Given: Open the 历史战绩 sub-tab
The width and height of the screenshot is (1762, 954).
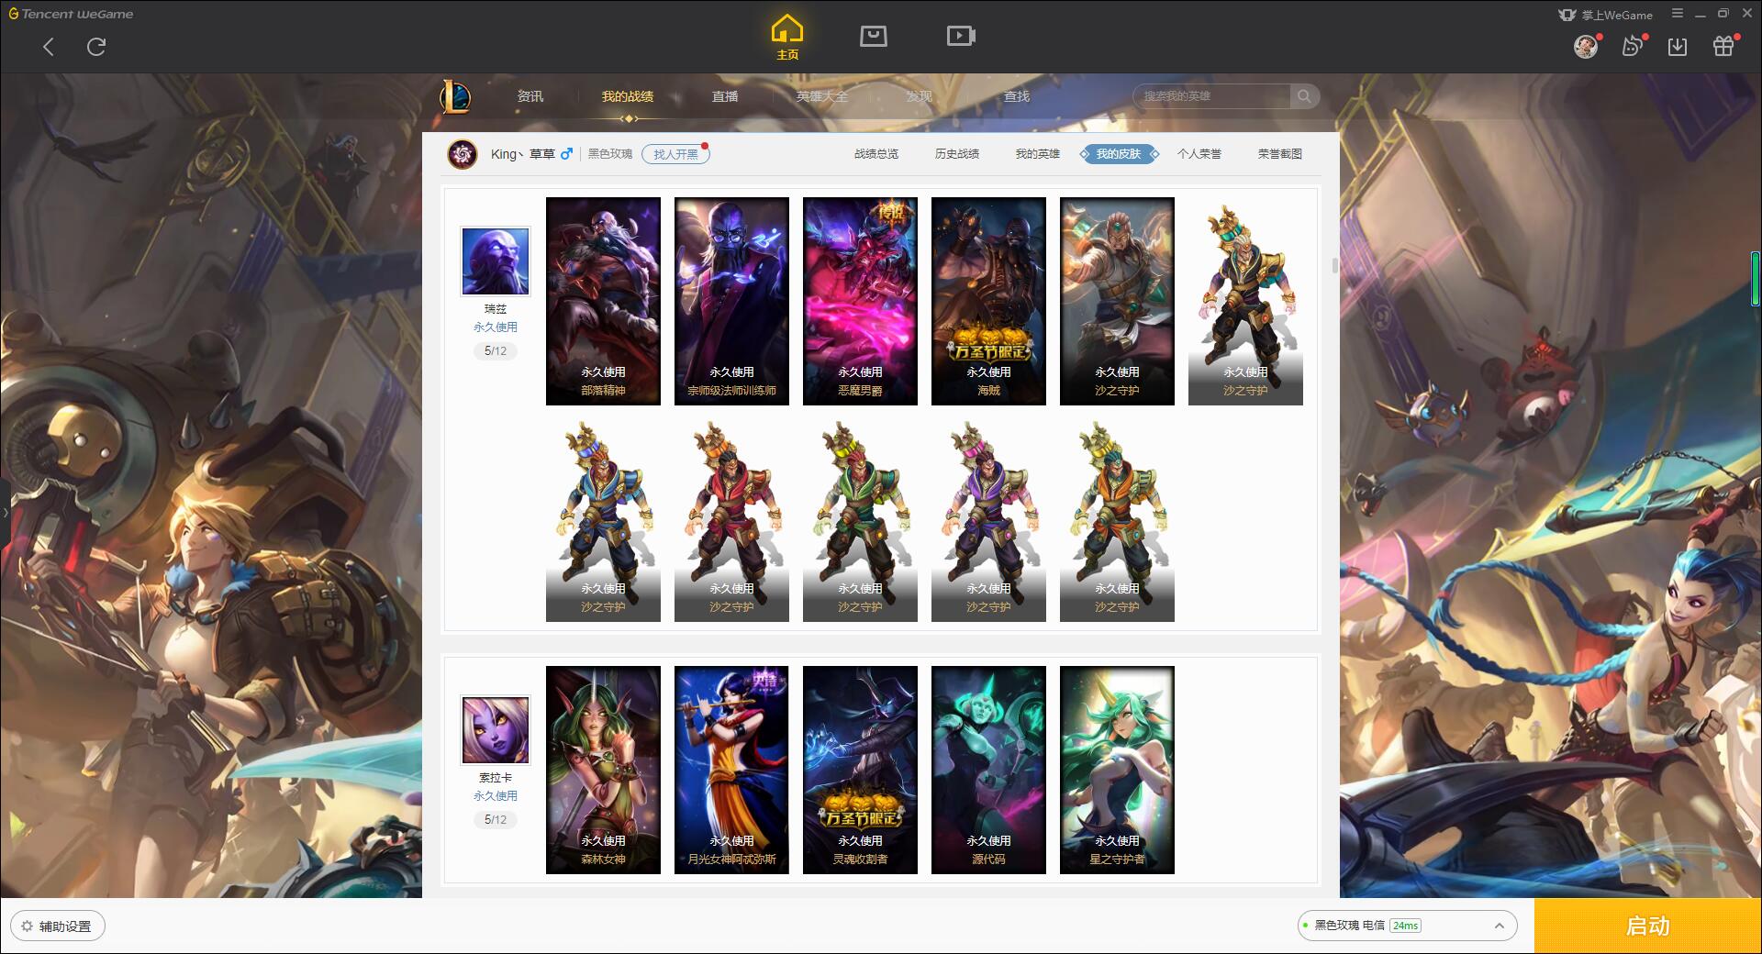Looking at the screenshot, I should (957, 154).
